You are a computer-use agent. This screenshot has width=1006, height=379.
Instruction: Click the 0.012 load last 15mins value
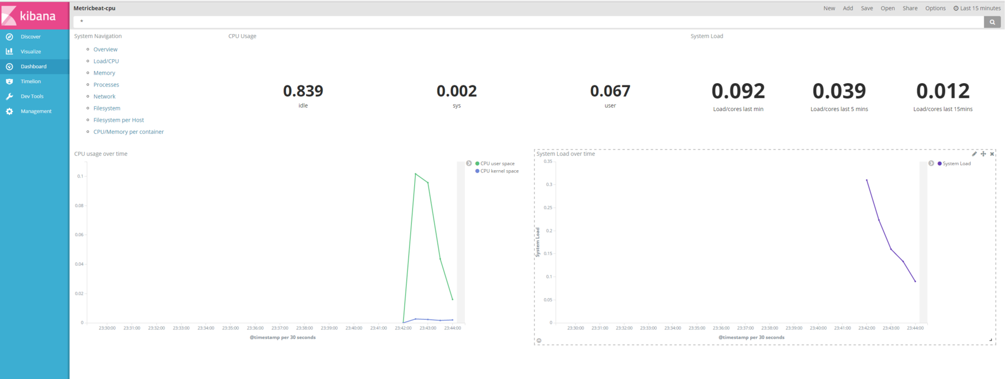point(943,91)
